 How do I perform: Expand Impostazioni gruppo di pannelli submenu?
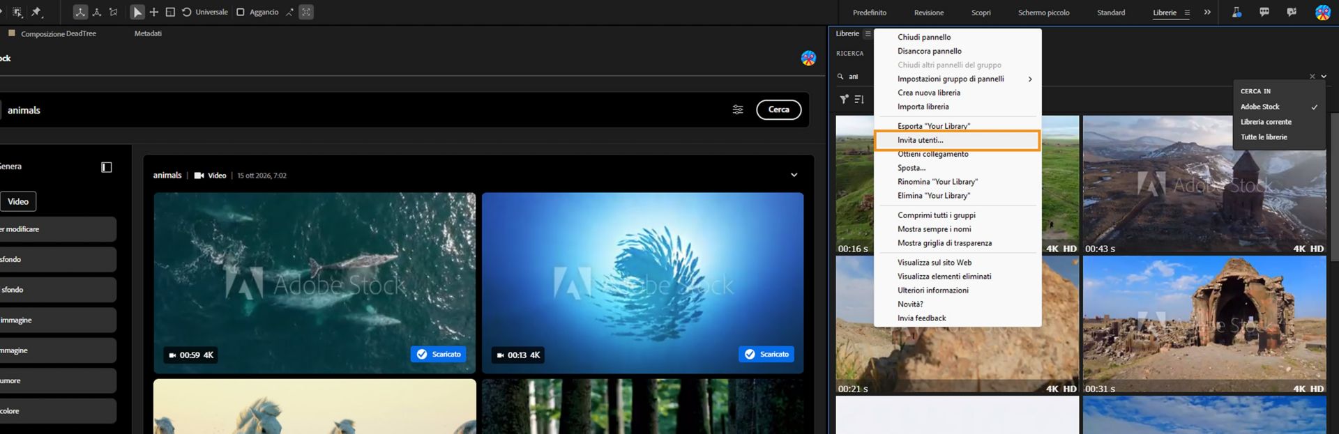pyautogui.click(x=958, y=79)
